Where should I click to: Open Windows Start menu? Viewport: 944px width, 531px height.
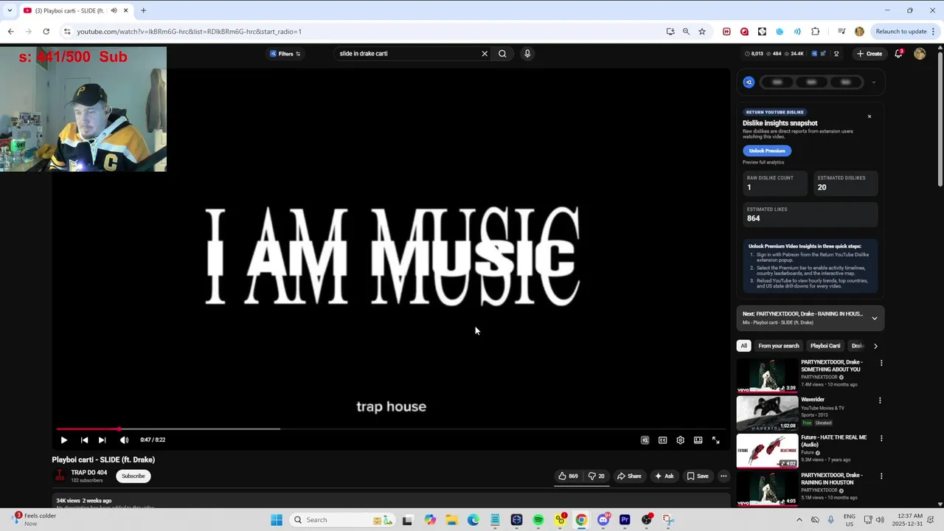[277, 520]
